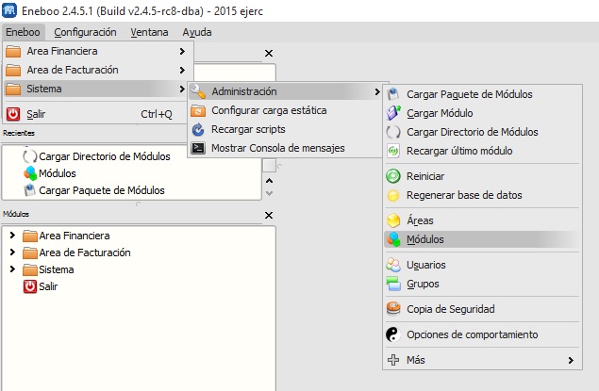Viewport: 599px width, 391px height.
Task: Click the Recientes scroll down arrow
Action: 270,193
